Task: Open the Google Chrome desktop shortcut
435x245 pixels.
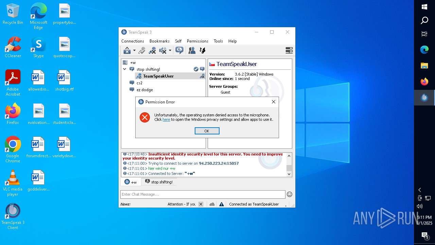Action: coord(13,150)
